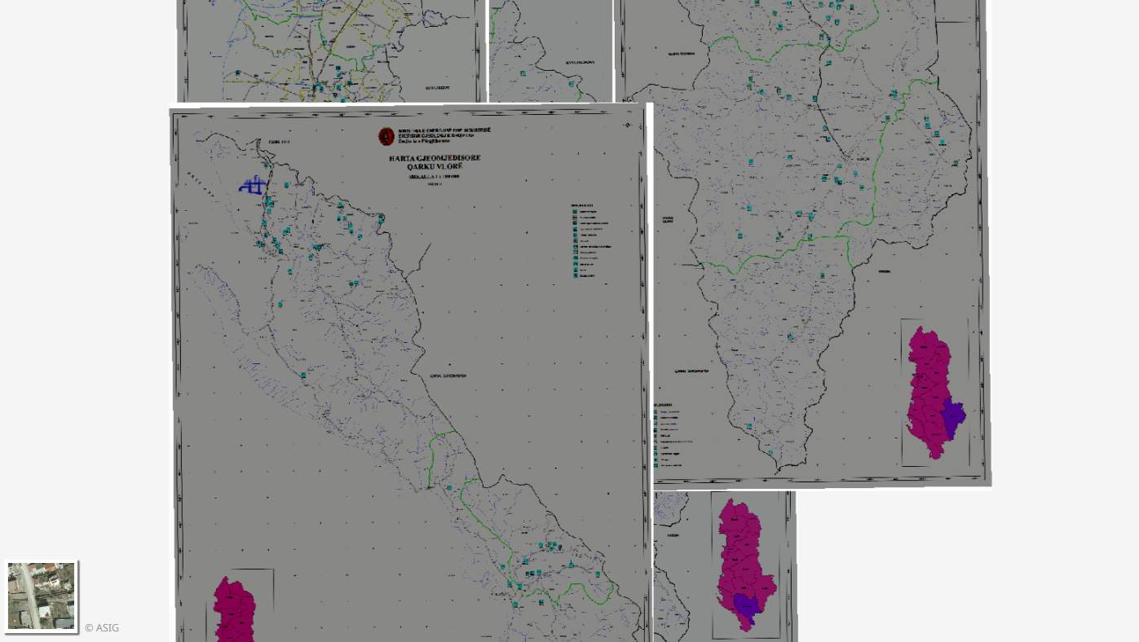Open the © ASIG attribution link
The image size is (1139, 642).
pyautogui.click(x=102, y=627)
